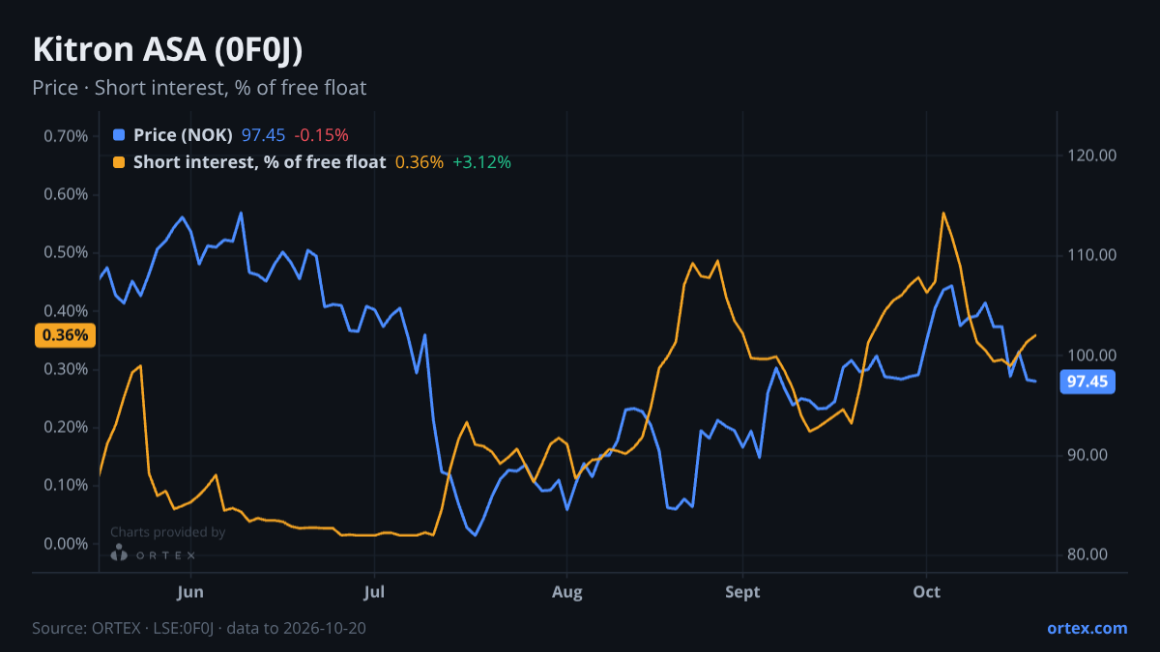Click the ORTEX logo icon
1160x652 pixels.
[x=118, y=553]
